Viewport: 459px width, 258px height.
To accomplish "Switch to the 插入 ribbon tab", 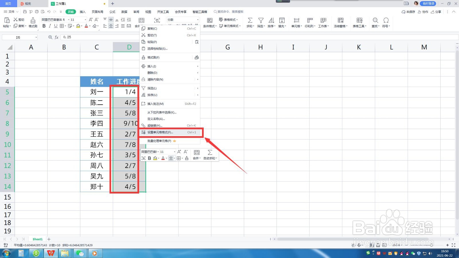I will click(x=83, y=12).
